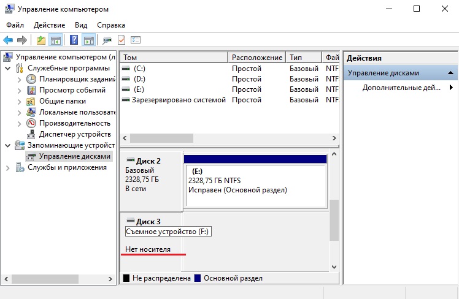Click the tree pane scroll left arrow
The width and height of the screenshot is (459, 299).
6,279
